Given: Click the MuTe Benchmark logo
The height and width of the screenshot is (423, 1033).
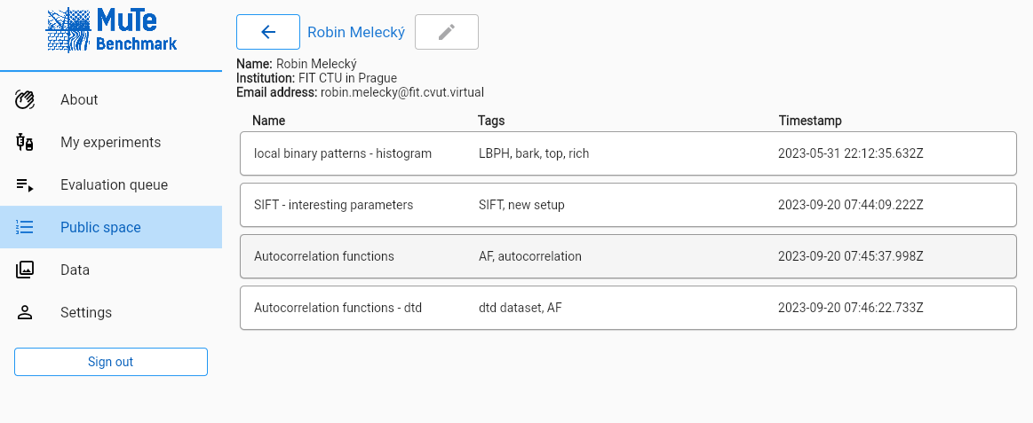Looking at the screenshot, I should click(111, 31).
